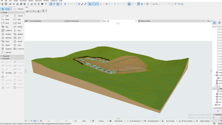
Task: Toggle the floor plan view button
Action: (x=50, y=4)
